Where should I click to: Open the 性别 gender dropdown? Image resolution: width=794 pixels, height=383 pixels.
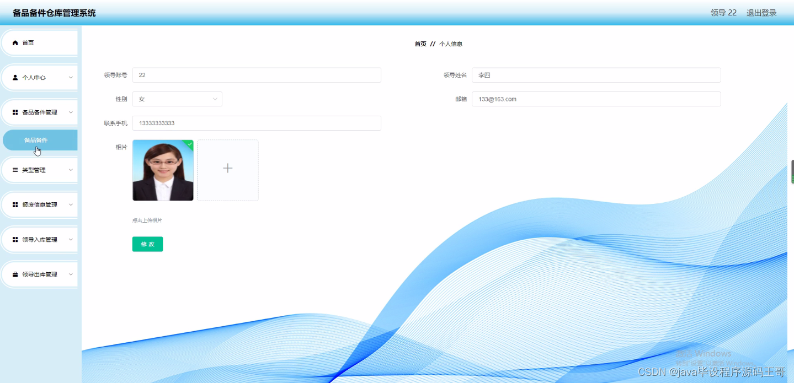pyautogui.click(x=177, y=99)
